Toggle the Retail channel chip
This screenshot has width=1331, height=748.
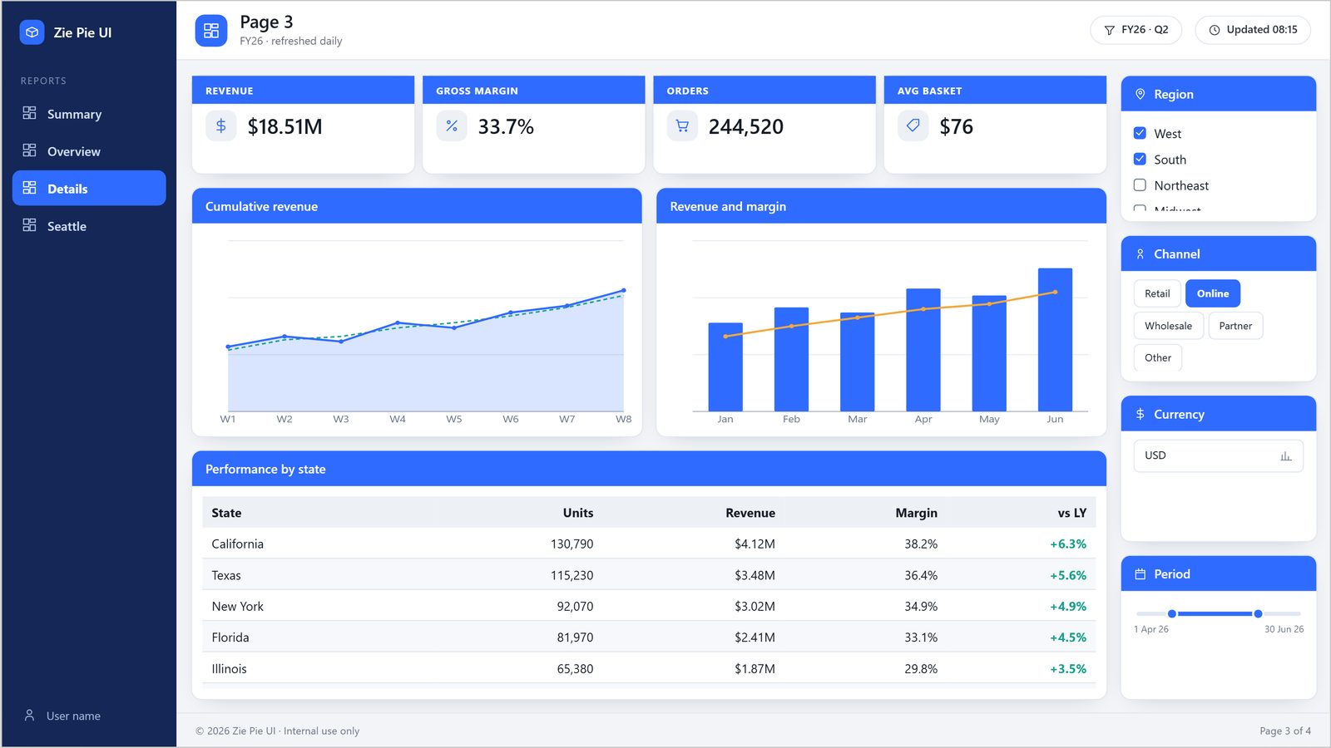(1157, 293)
